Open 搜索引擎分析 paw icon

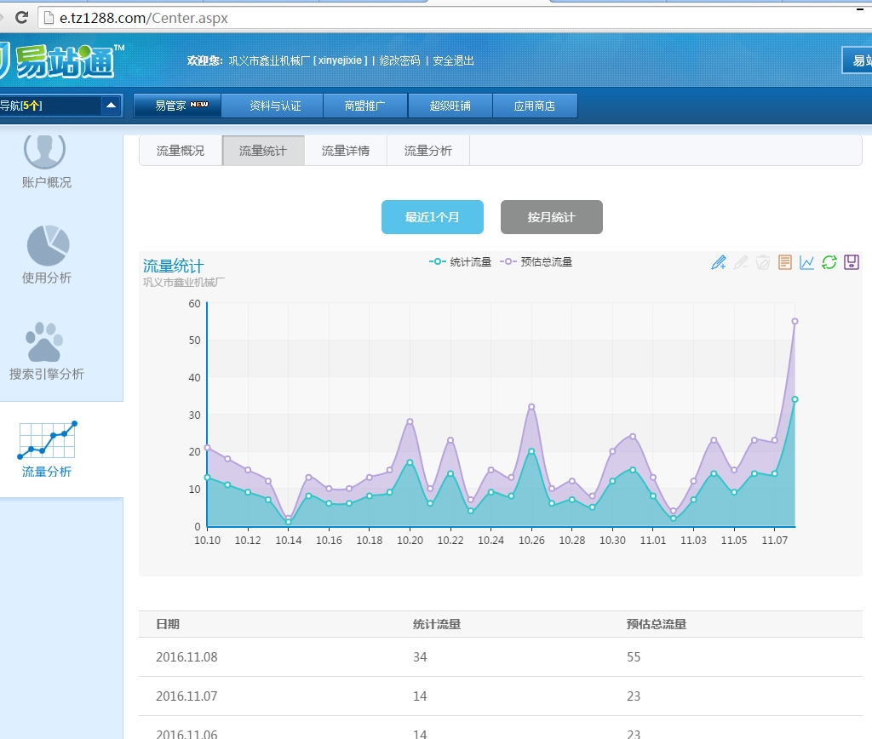pos(46,351)
